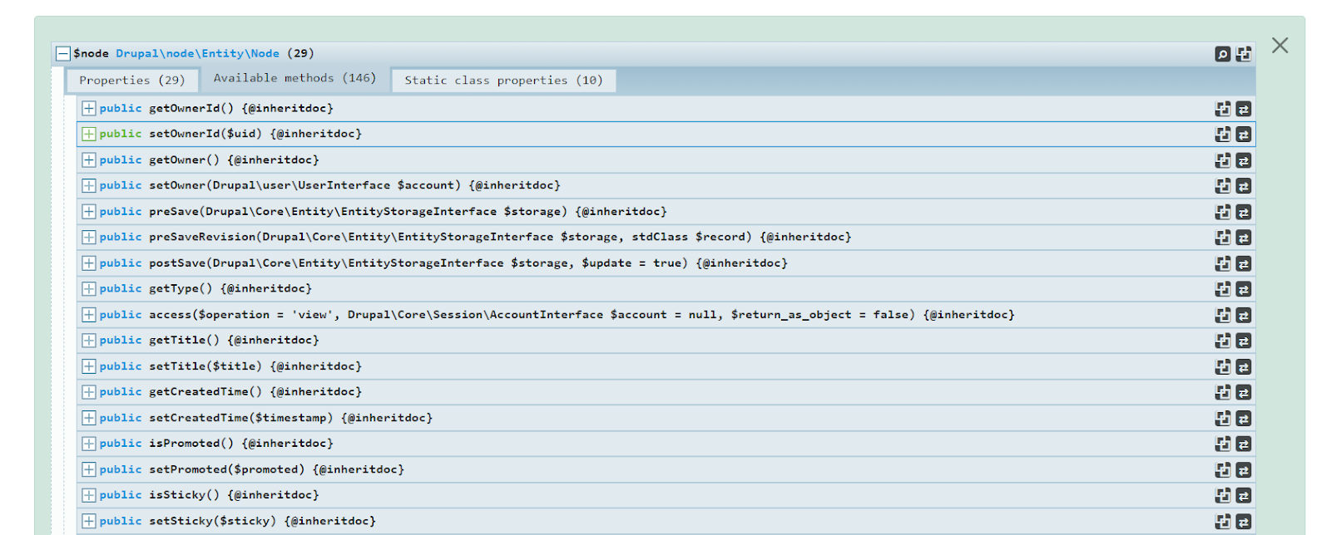Open getTitle() in new window icon
The width and height of the screenshot is (1331, 535).
1223,341
